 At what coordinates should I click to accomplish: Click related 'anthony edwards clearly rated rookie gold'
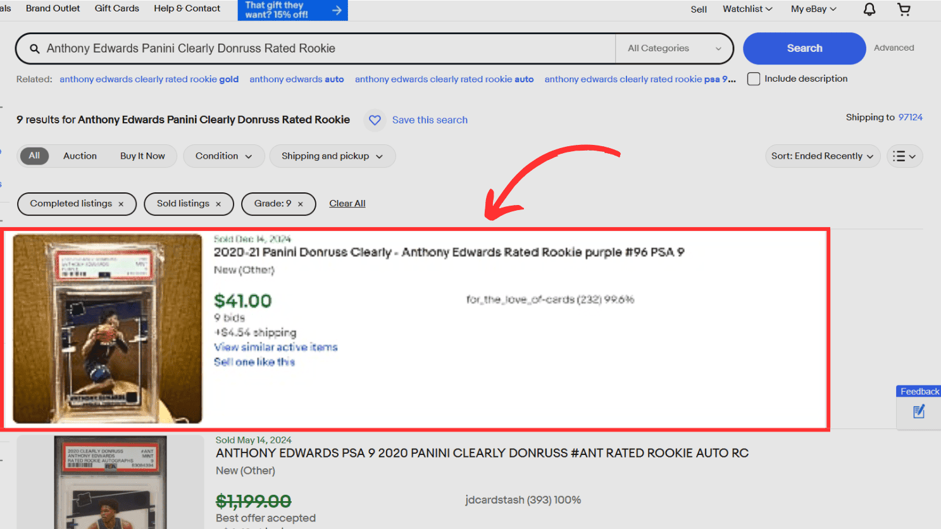point(149,80)
